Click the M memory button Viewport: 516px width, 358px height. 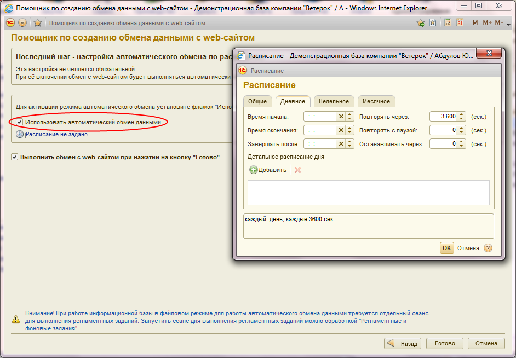[475, 22]
